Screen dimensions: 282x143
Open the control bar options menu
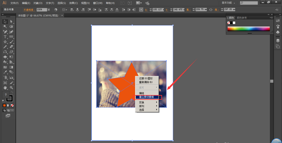277,10
